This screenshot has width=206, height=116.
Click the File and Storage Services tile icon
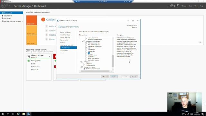click(29, 56)
